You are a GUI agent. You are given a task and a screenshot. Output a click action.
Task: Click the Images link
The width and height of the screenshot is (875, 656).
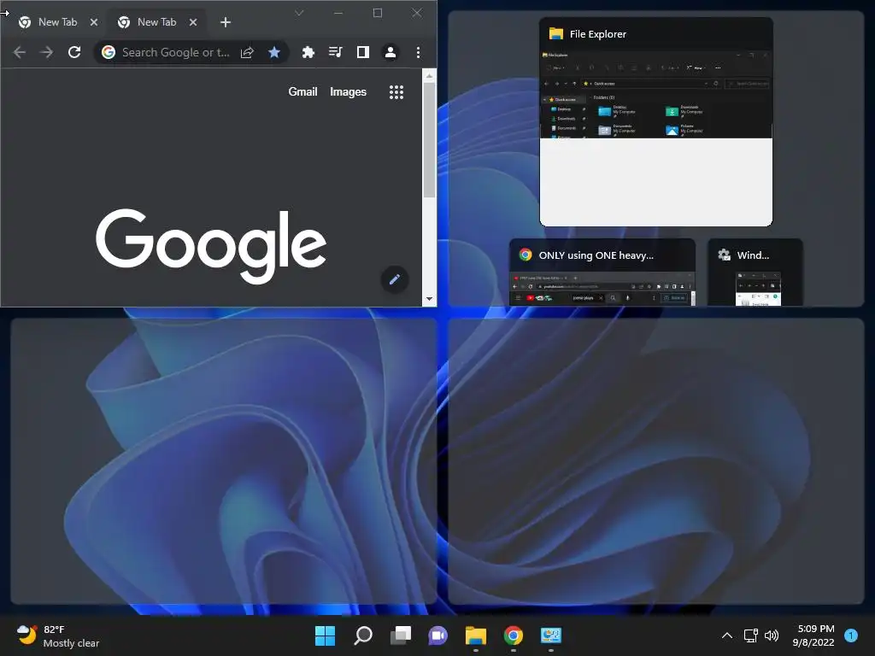(348, 92)
